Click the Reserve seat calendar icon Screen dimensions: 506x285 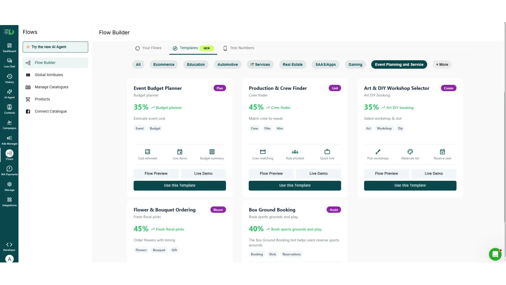click(442, 152)
